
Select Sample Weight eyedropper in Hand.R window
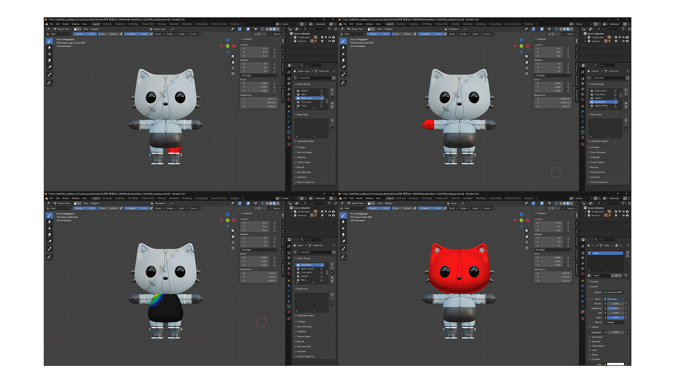click(343, 74)
